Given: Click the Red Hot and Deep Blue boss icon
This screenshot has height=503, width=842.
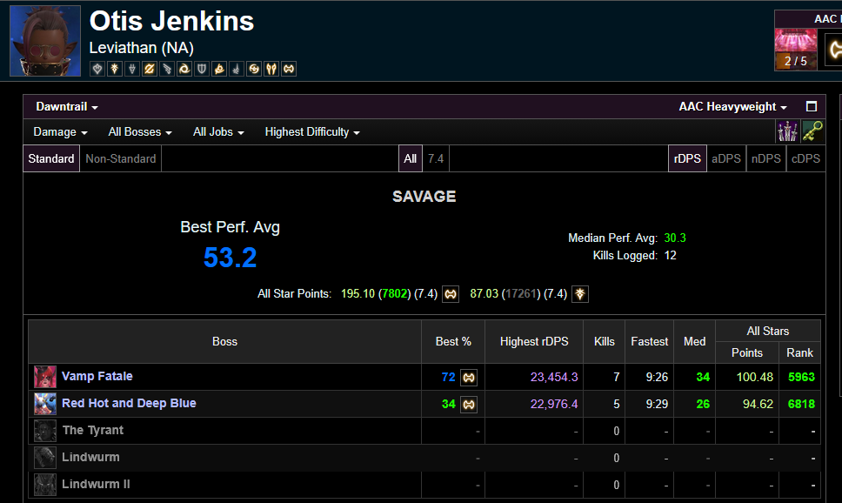Looking at the screenshot, I should point(45,404).
